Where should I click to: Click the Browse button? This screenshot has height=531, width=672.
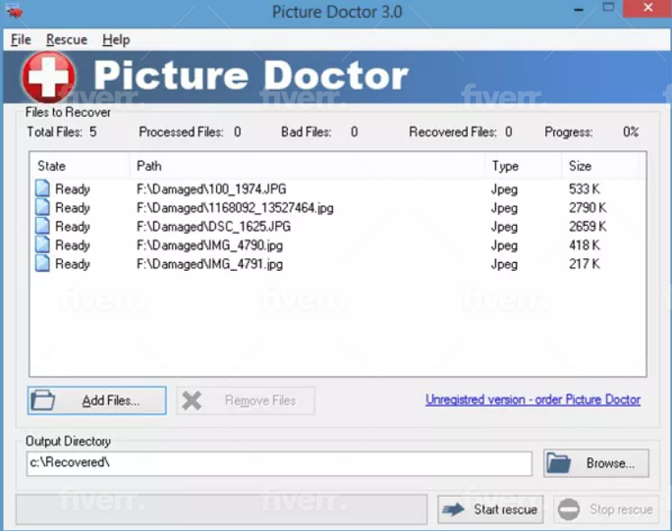click(596, 463)
